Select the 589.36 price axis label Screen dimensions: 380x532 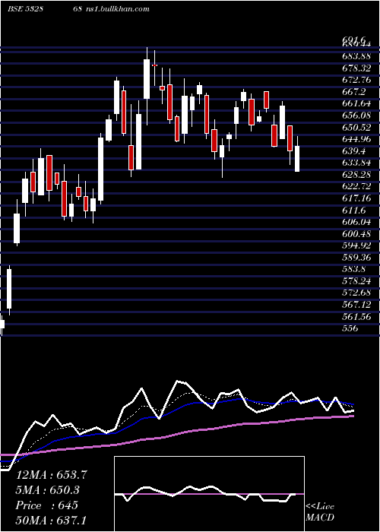[x=356, y=257]
